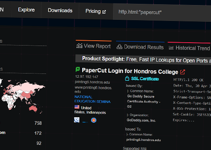This screenshot has height=150, width=211.
Task: Open the Explore menu item
Action: point(26,10)
